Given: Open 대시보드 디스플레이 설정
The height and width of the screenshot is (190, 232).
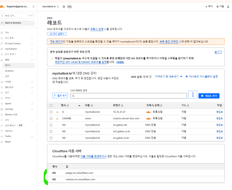Looking at the screenshot, I should [x=202, y=76].
